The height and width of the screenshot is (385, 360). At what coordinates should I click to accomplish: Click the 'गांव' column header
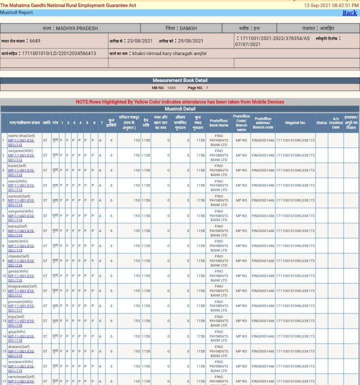tap(55, 123)
